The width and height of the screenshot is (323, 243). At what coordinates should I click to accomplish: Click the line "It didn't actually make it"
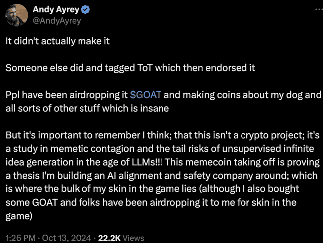(x=58, y=41)
